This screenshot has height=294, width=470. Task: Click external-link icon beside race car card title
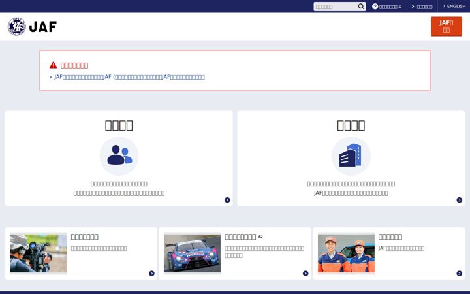tap(260, 237)
